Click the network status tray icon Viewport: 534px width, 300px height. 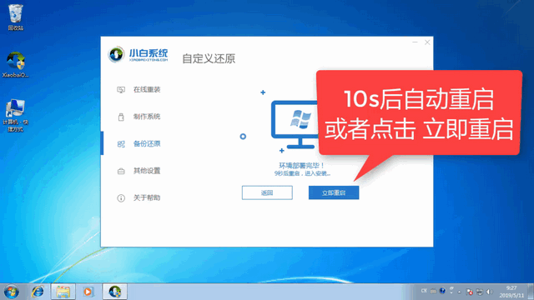pyautogui.click(x=480, y=292)
